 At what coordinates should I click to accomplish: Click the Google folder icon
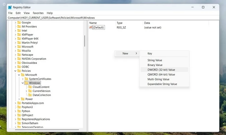coord(19,23)
